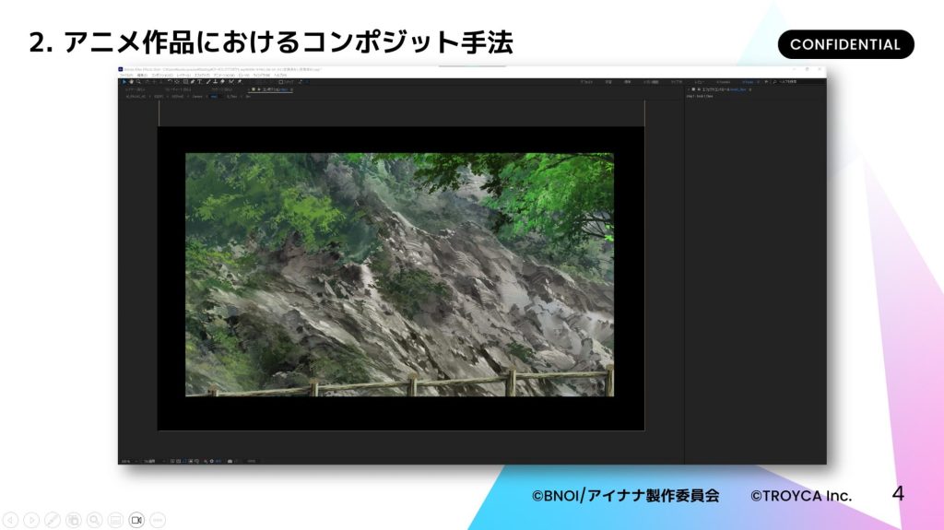This screenshot has width=944, height=530.
Task: Open the slideshow pen and laser pointer tools
Action: (x=53, y=520)
